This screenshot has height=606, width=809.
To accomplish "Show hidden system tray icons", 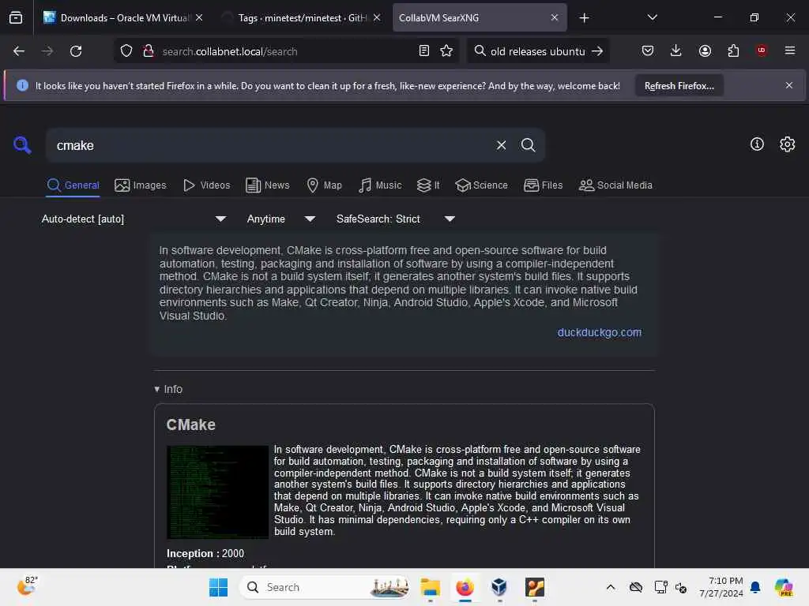I will pos(611,587).
